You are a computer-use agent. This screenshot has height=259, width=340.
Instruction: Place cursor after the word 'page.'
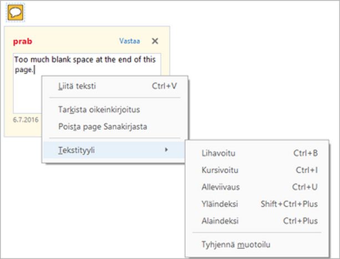(x=34, y=70)
